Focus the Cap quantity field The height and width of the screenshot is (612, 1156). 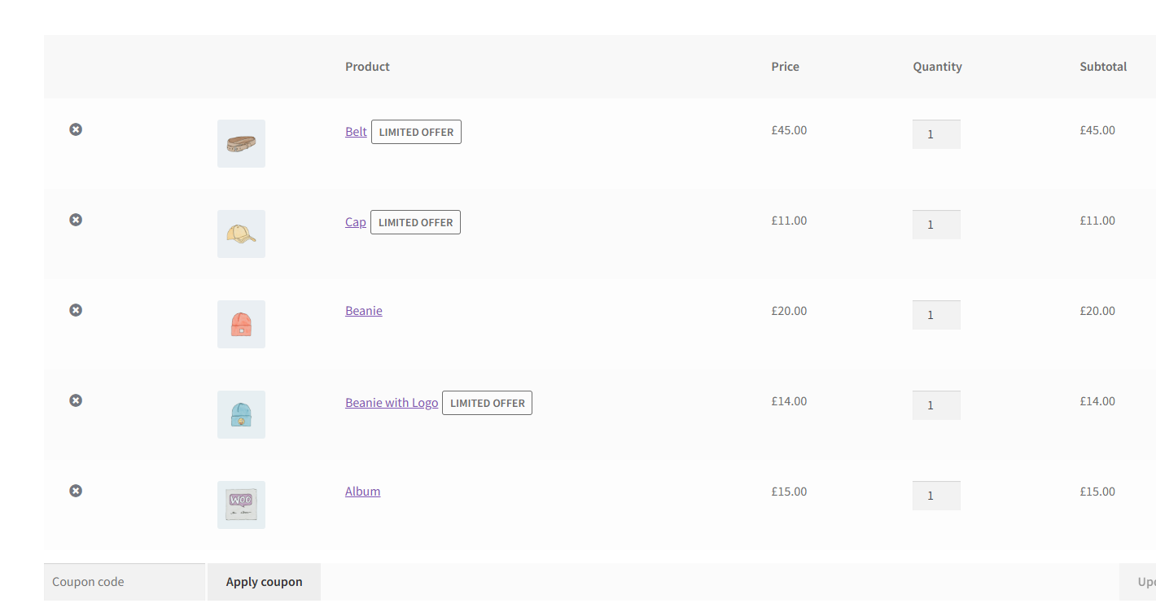point(936,225)
